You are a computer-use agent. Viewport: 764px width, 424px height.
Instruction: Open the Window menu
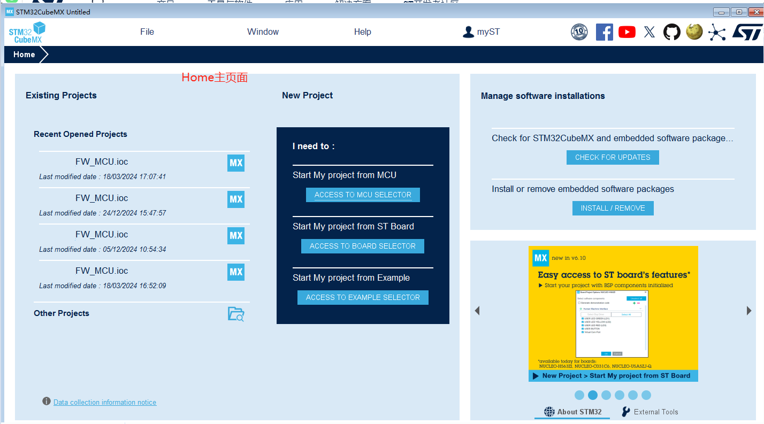click(263, 32)
